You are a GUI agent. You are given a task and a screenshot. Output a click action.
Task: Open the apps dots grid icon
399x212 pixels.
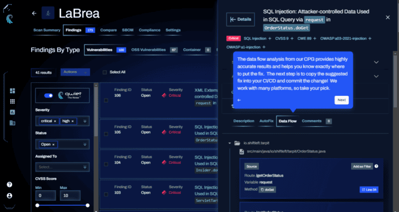pos(12,102)
